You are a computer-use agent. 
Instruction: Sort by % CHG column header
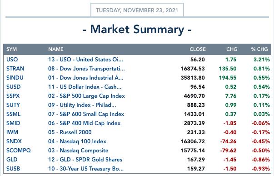pos(259,49)
